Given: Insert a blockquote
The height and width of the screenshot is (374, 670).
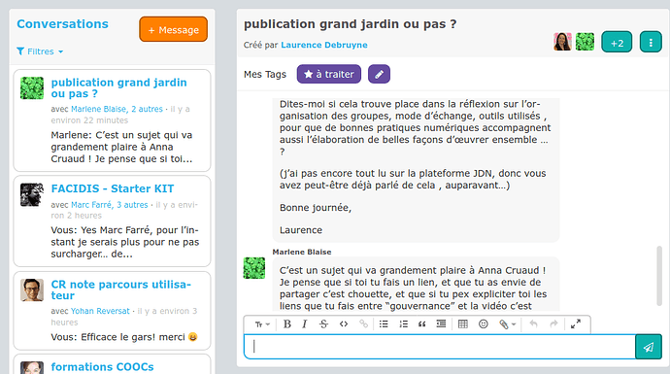Looking at the screenshot, I should click(x=422, y=324).
